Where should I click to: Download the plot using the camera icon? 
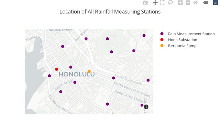(x=145, y=3)
